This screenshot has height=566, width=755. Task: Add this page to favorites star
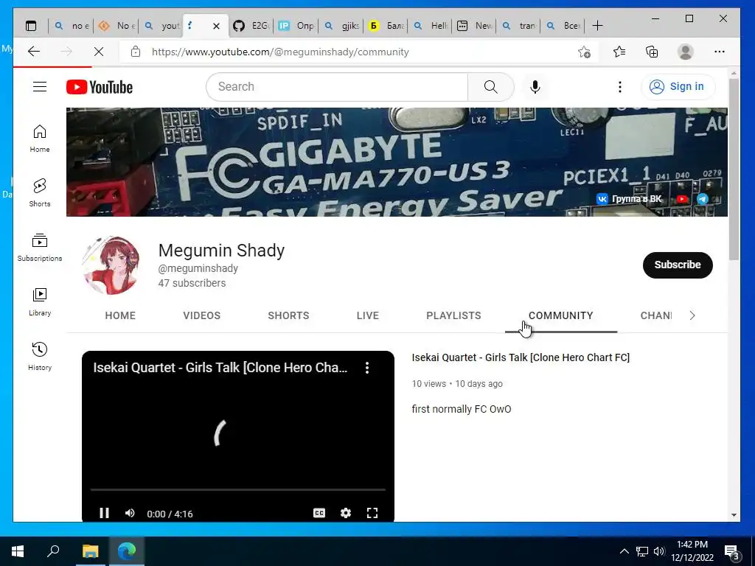coord(584,52)
